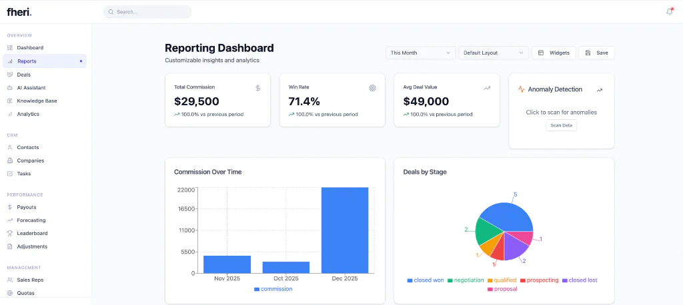Toggle the closed won legend entry
This screenshot has height=305, width=683.
(x=425, y=280)
